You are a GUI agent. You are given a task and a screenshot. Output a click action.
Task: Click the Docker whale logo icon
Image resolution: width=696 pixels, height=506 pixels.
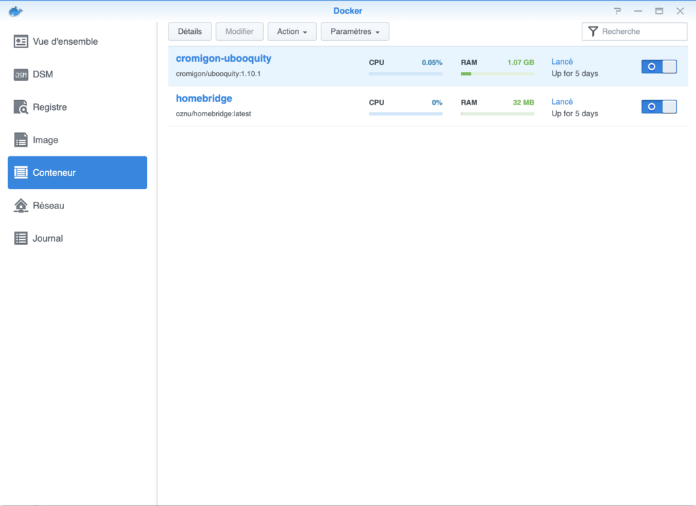point(16,11)
